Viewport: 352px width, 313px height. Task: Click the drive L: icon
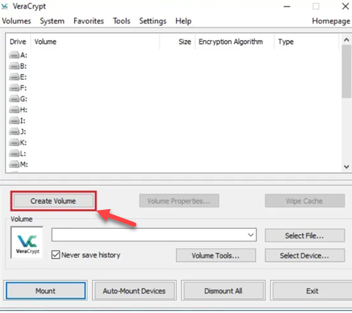coord(14,154)
